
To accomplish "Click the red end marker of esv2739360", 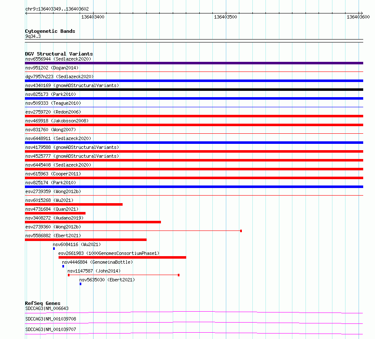I will [241, 231].
